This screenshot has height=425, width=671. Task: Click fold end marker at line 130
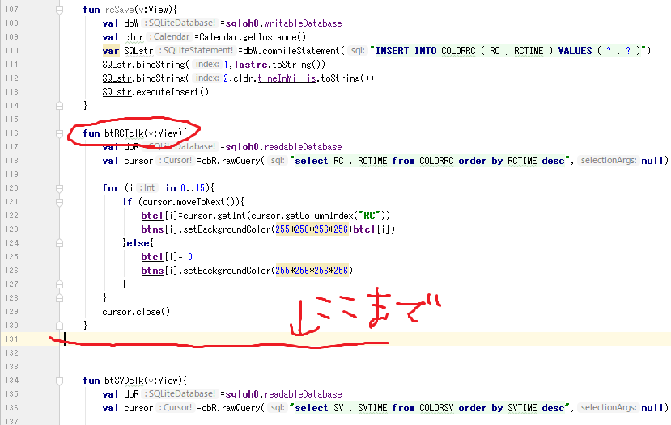[x=59, y=325]
